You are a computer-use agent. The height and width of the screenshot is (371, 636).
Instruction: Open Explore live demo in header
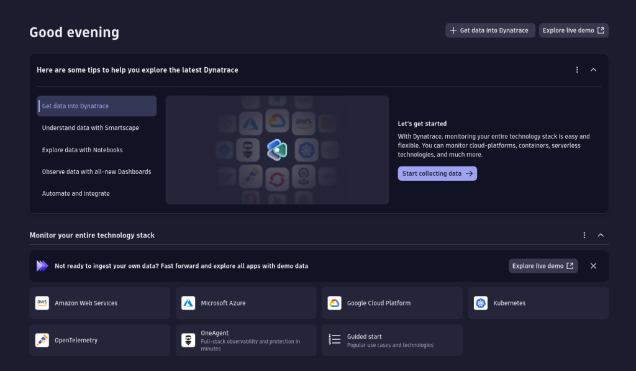click(573, 30)
